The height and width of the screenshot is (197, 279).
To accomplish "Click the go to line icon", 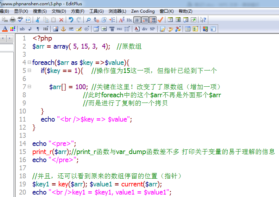I will 112,20.
